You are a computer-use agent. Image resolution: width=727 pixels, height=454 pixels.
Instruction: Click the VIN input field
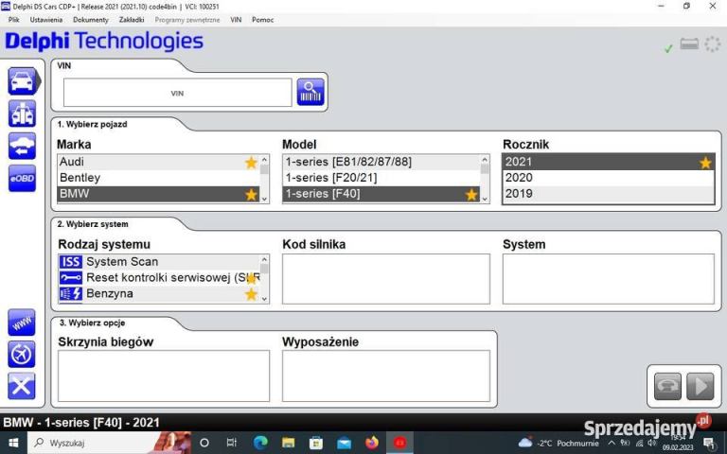tap(177, 93)
